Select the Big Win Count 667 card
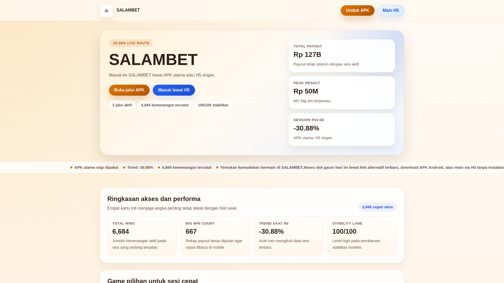 click(x=215, y=236)
